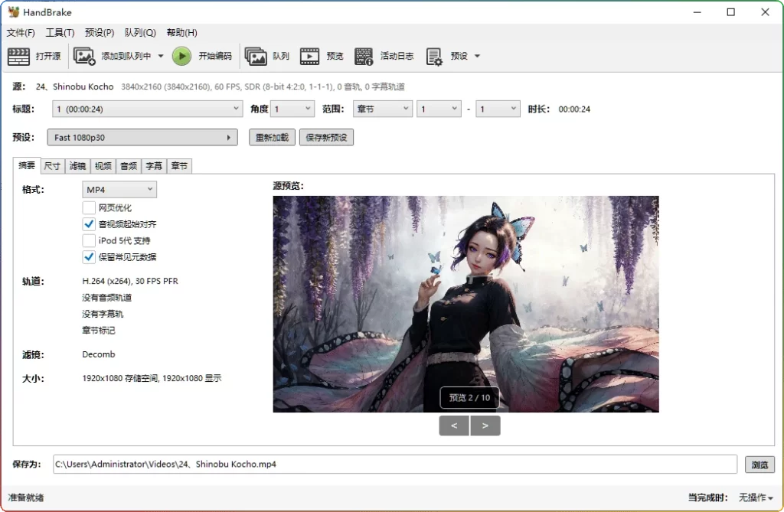Enable iPod 5代 支持
The image size is (784, 512).
click(89, 240)
